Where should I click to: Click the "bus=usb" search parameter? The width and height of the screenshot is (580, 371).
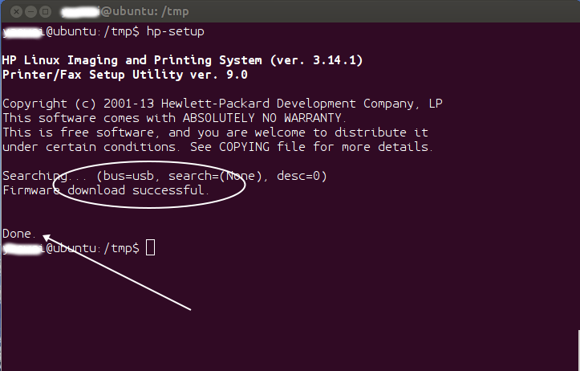128,176
